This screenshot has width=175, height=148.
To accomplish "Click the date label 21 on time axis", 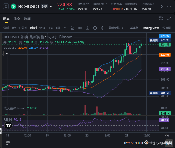I will click(x=127, y=135).
